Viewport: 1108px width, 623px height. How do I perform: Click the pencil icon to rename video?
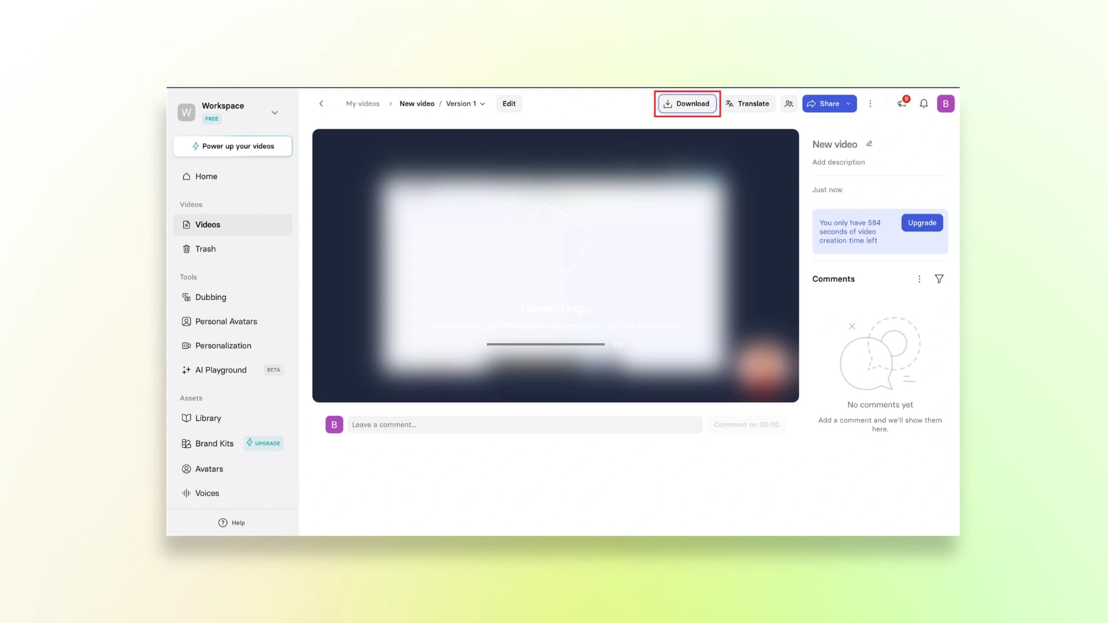869,144
